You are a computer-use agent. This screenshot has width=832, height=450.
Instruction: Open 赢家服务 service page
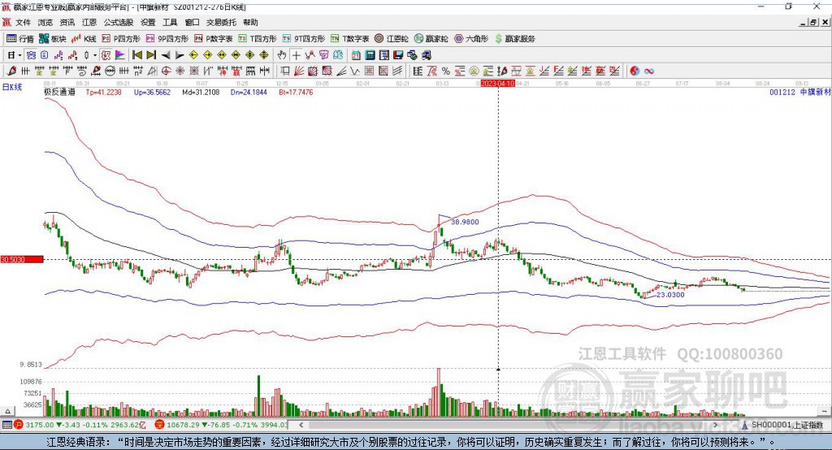(x=514, y=39)
